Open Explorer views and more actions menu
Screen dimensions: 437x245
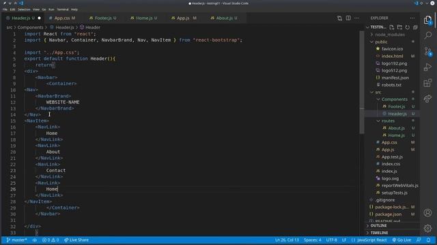[412, 18]
